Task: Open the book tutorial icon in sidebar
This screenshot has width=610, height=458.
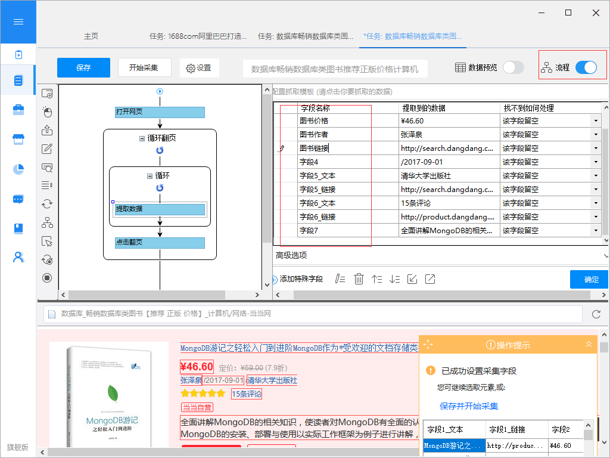Action: pos(18,228)
